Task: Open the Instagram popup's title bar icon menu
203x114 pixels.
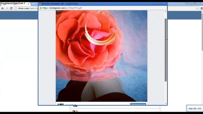Action: 40,3
